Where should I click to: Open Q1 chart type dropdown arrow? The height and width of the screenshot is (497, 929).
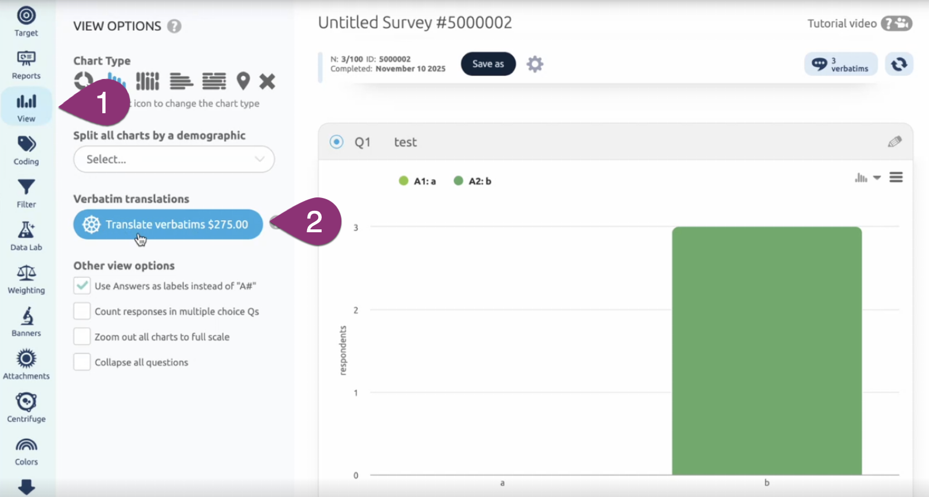(877, 178)
